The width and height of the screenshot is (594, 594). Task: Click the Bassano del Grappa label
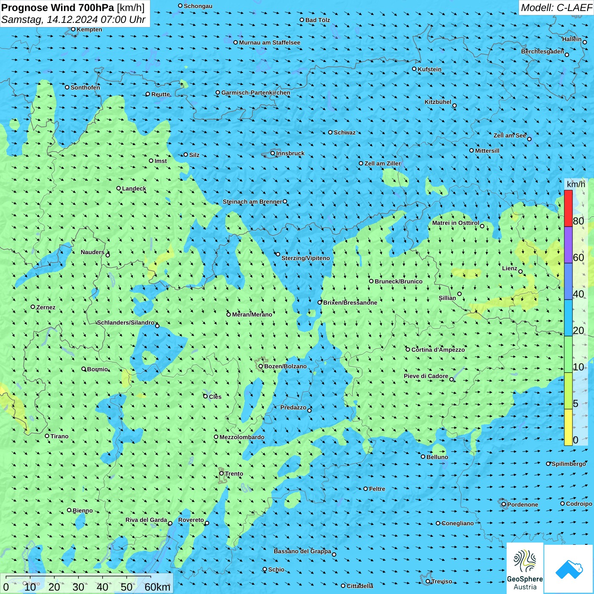click(x=303, y=551)
